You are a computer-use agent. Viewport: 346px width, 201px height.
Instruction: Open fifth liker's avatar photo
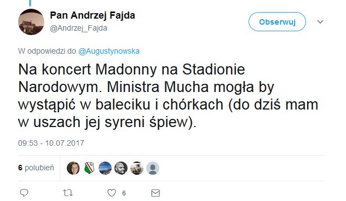click(137, 168)
